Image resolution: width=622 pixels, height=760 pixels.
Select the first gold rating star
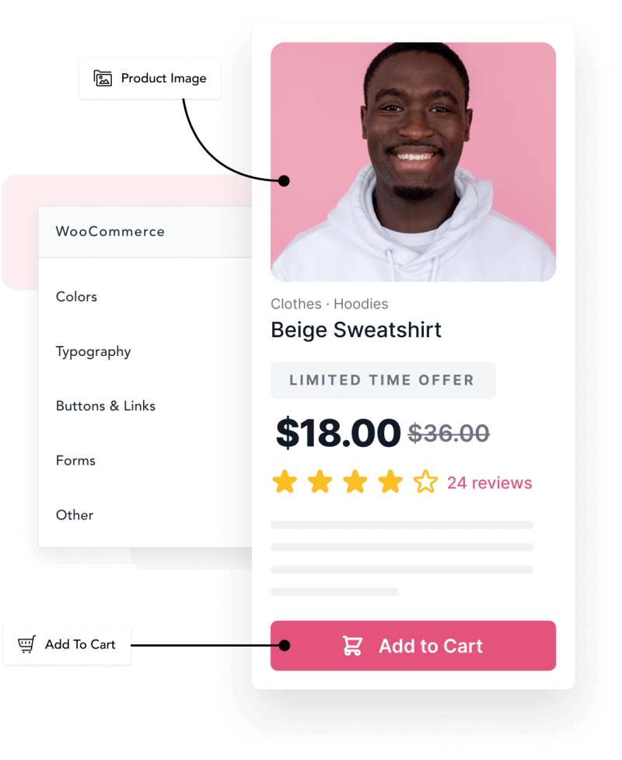pyautogui.click(x=285, y=482)
